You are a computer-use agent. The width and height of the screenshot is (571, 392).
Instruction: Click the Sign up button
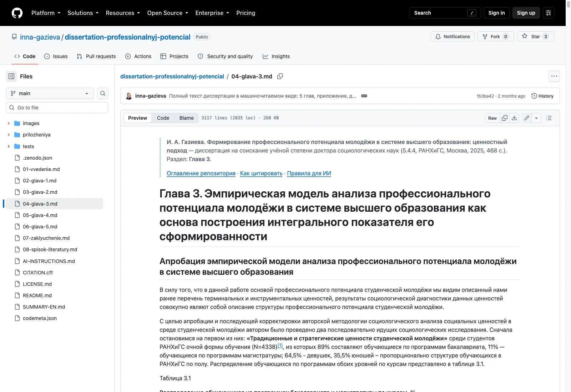[526, 13]
